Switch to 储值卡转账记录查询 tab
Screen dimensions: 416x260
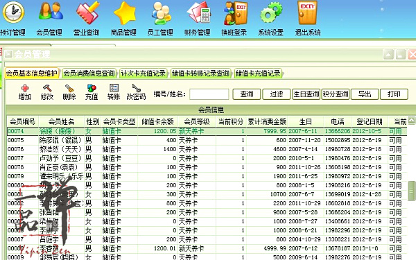tap(200, 73)
